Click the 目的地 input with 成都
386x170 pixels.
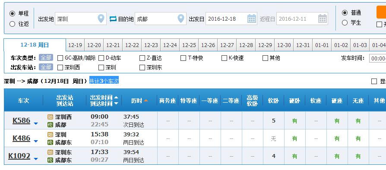pyautogui.click(x=161, y=19)
